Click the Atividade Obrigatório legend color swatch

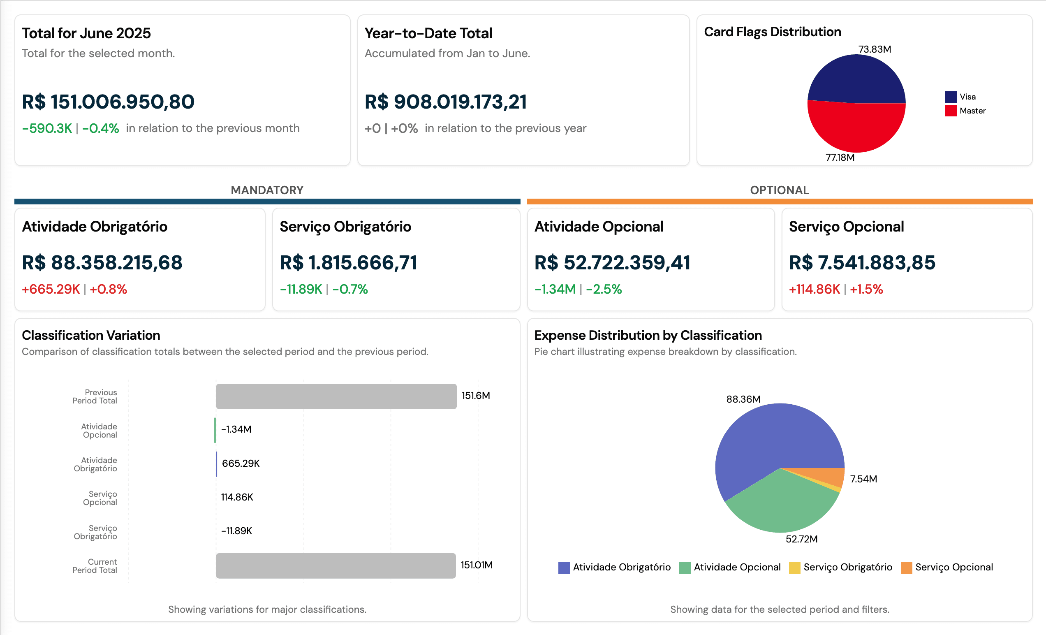(x=563, y=567)
